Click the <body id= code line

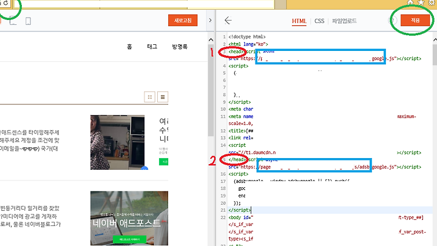coord(241,218)
